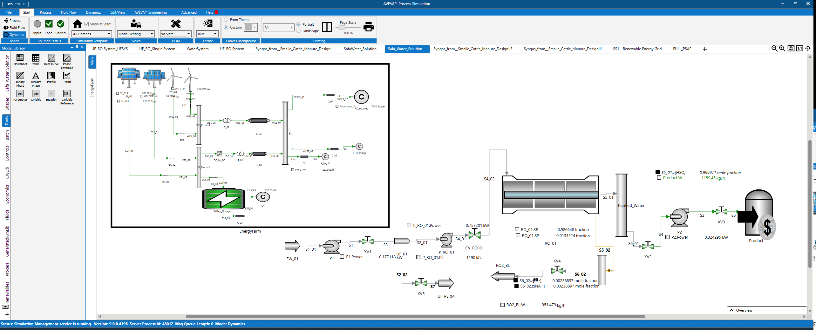Click the print icon in Printing group
This screenshot has height=330, width=816.
368,27
